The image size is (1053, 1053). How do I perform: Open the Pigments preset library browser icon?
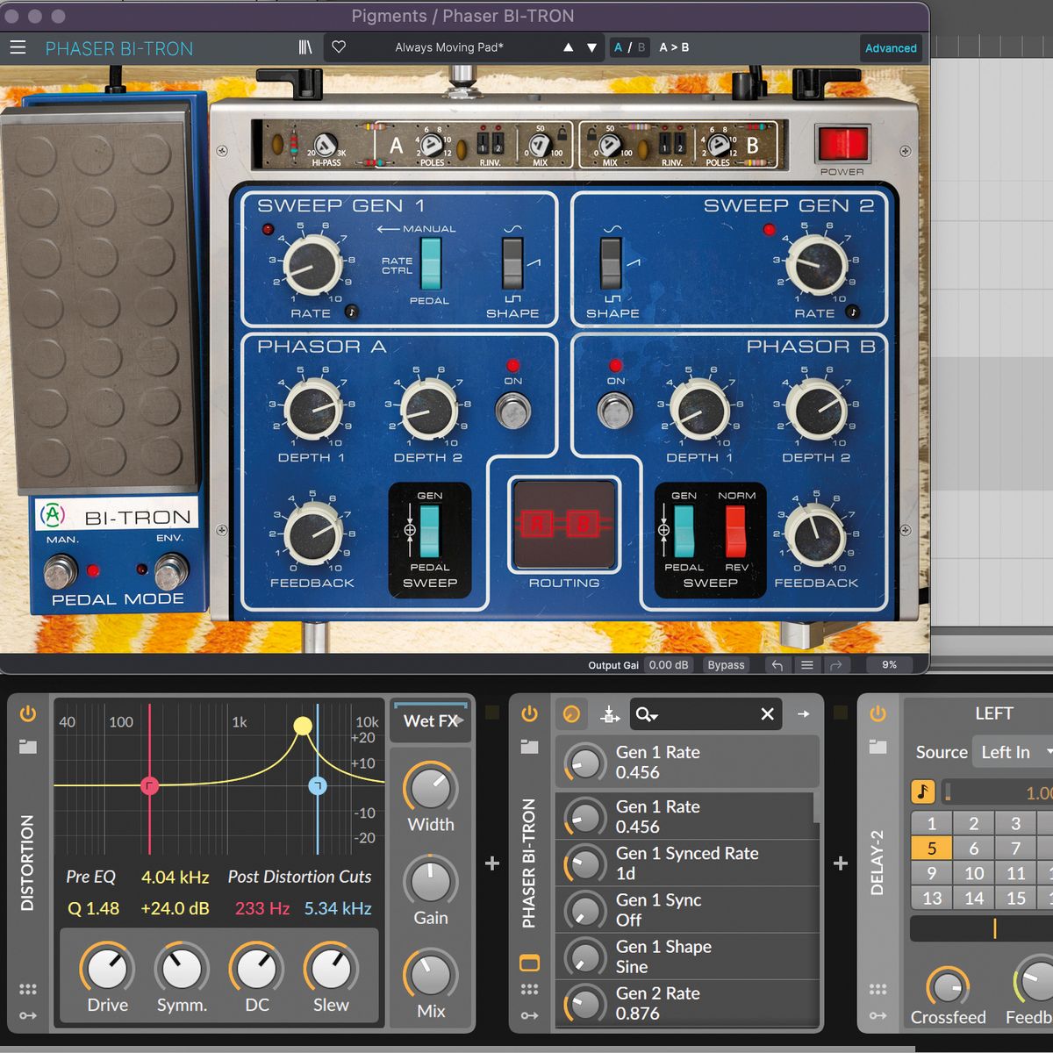tap(304, 47)
